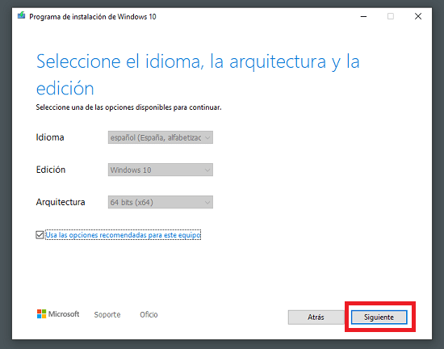Click the 'Seleccione una de las opciones' text
This screenshot has height=349, width=444.
tap(128, 107)
